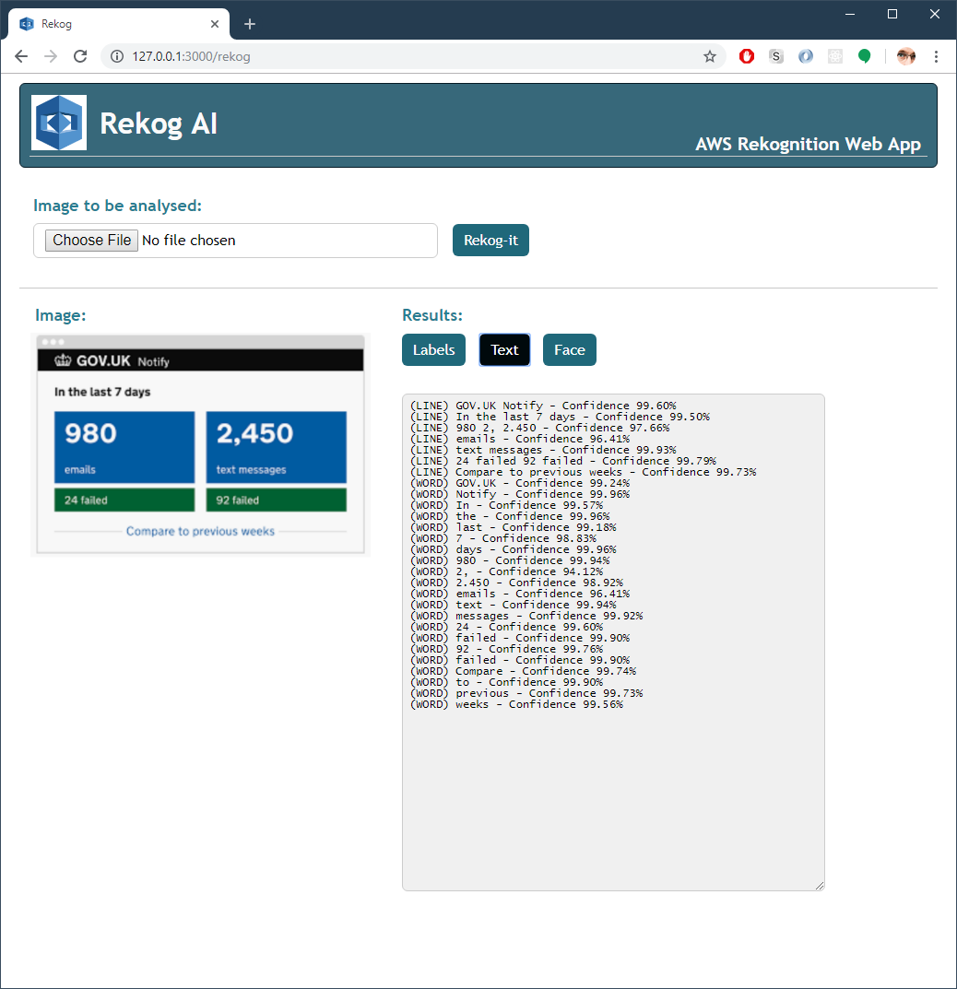Click word line '2.450 - Confidence 98.92%'
The width and height of the screenshot is (957, 989).
coord(516,583)
